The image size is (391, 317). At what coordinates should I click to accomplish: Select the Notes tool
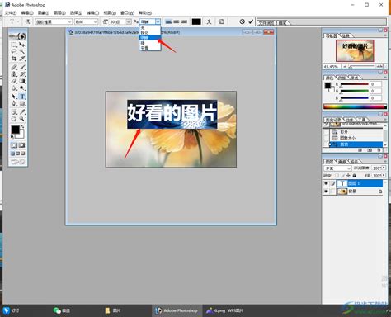[x=14, y=112]
